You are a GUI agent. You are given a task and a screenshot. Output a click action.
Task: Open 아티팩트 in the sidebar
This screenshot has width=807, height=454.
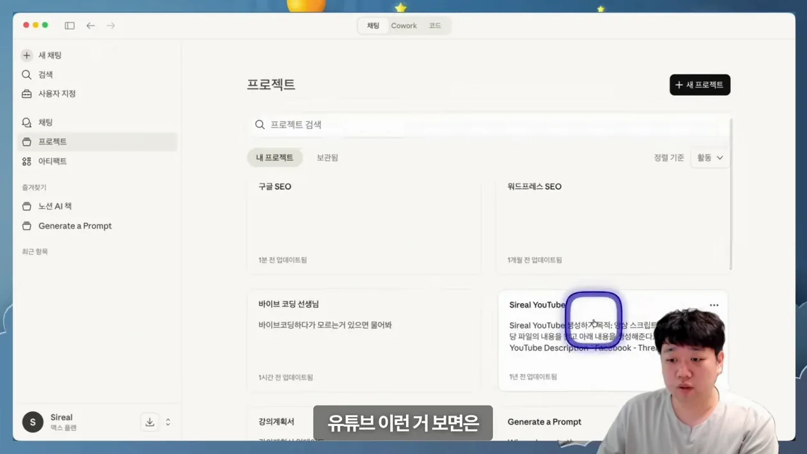click(x=97, y=161)
